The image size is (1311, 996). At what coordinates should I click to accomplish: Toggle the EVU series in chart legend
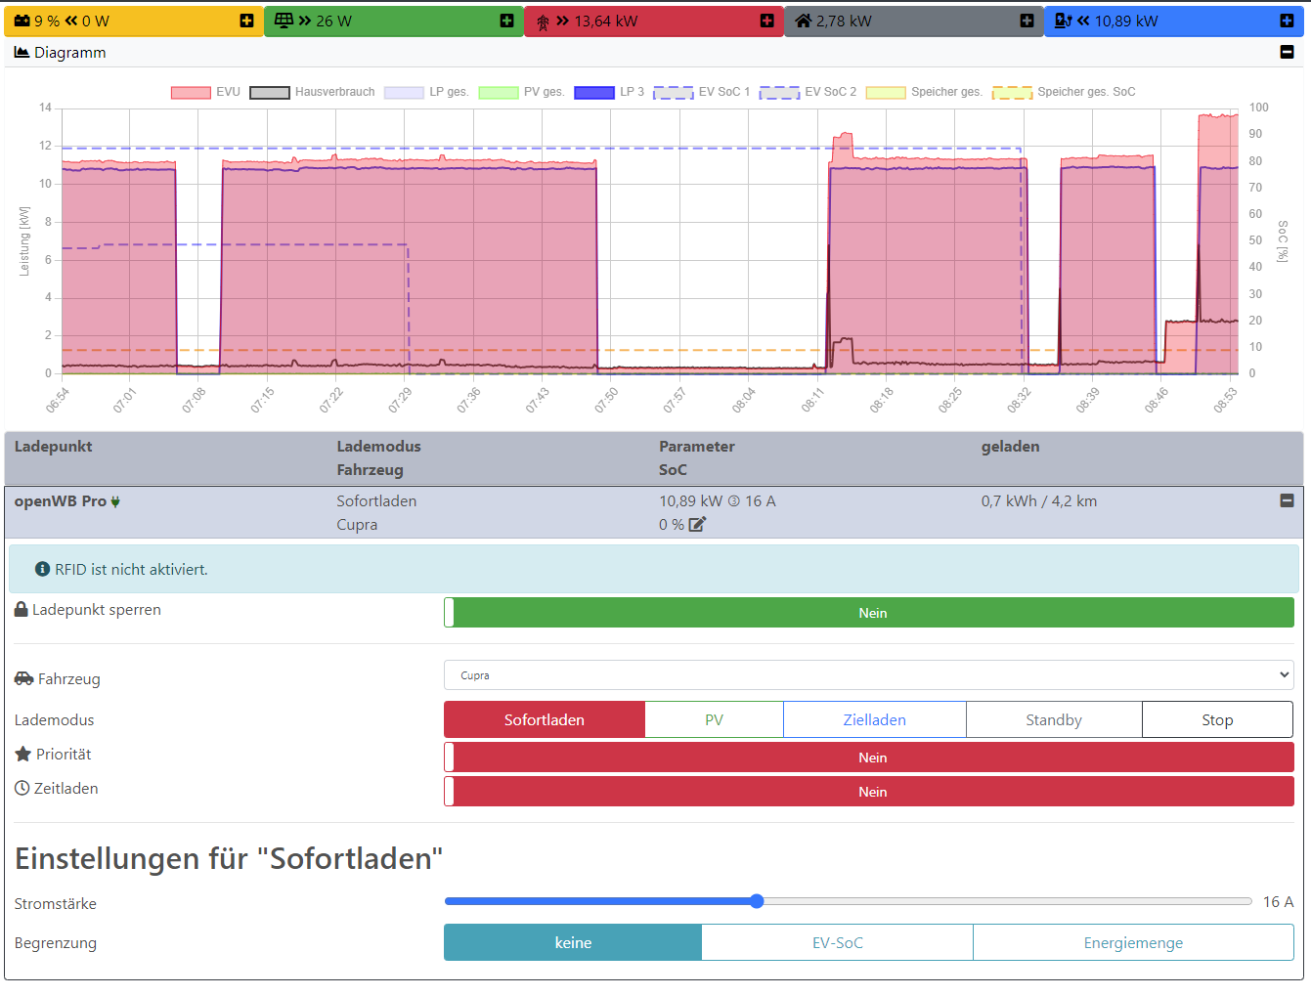tap(192, 92)
